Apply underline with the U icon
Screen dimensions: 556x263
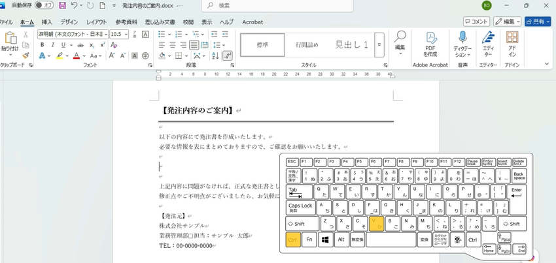coord(63,45)
